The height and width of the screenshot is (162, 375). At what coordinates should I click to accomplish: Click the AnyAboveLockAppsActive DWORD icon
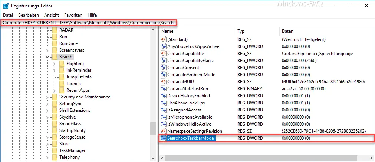pyautogui.click(x=164, y=46)
